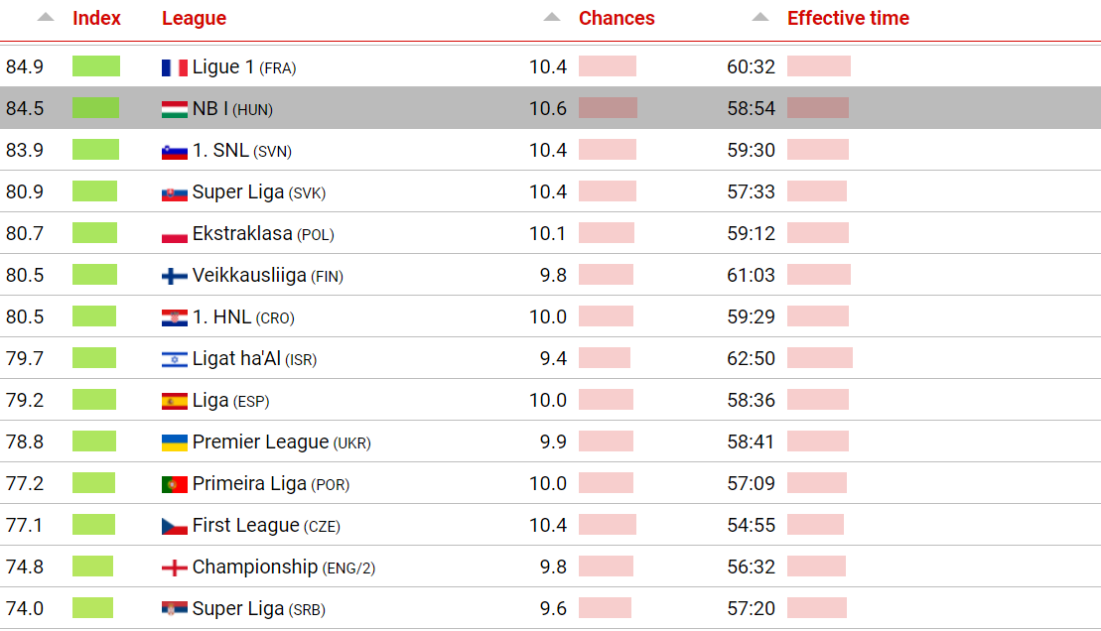Click the Effective time header label
Screen dimensions: 1101x631
pyautogui.click(x=848, y=18)
